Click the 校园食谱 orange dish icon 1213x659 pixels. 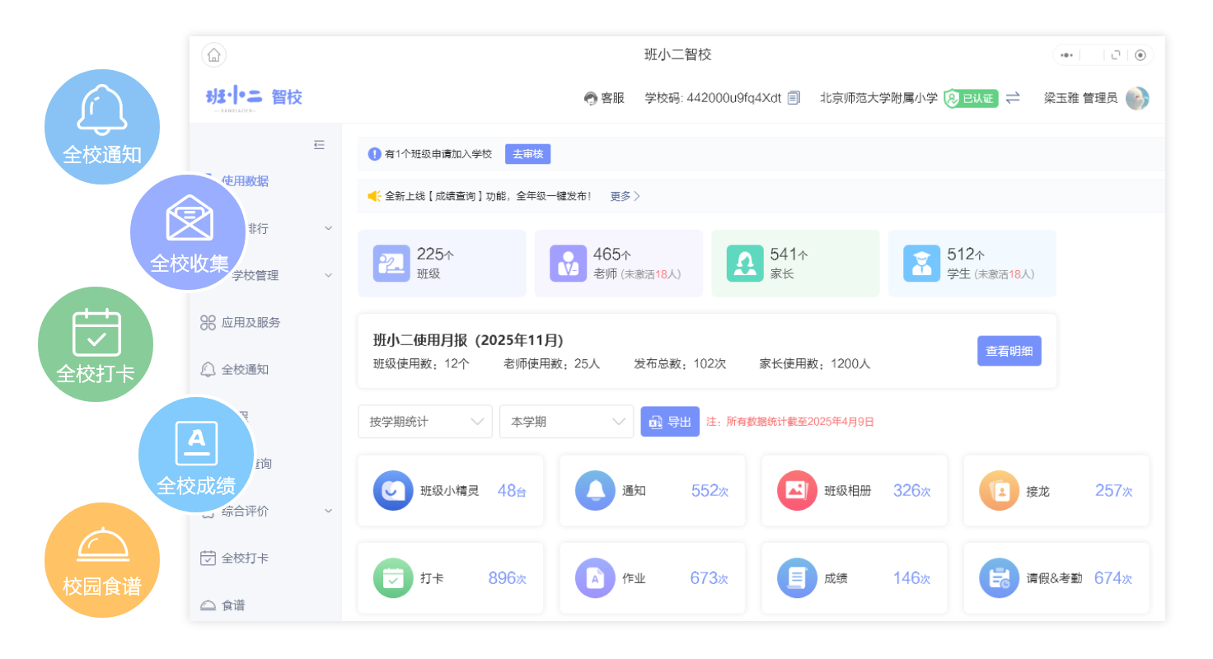pos(101,545)
